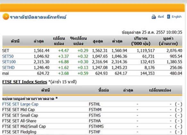187x135 pixels.
Task: Click SET50 percent change +0.32
Action: 83,56
